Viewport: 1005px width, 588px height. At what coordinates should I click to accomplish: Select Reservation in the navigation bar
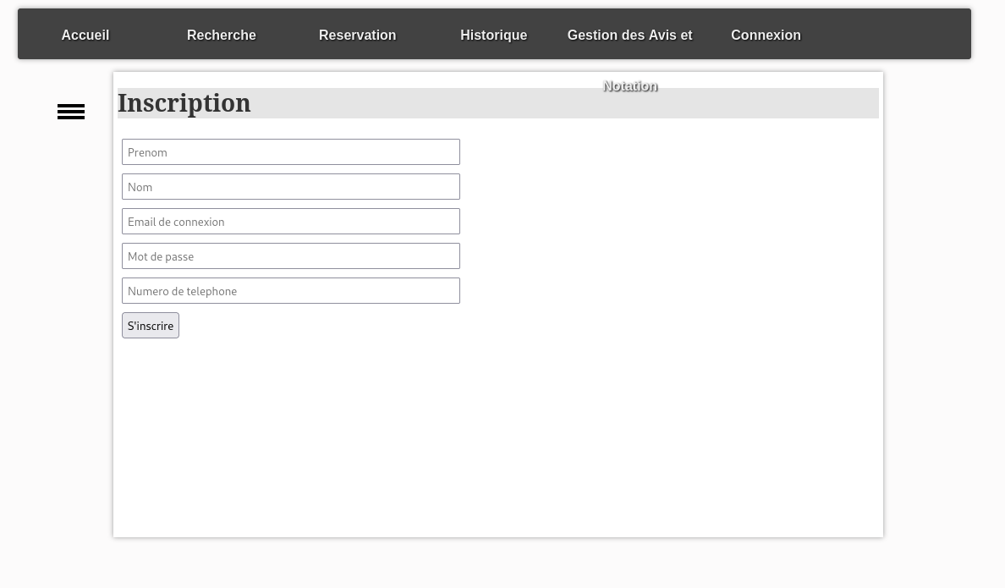click(x=357, y=36)
